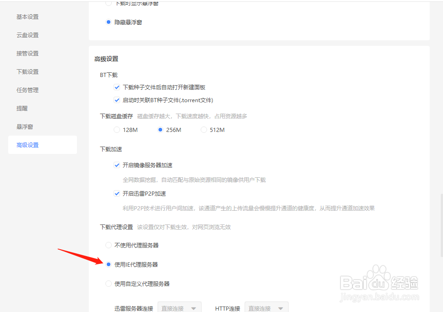Screen dimensions: 443x312
Task: Uncheck 下载种子文件后自动打开新建面板
Action: coord(117,87)
